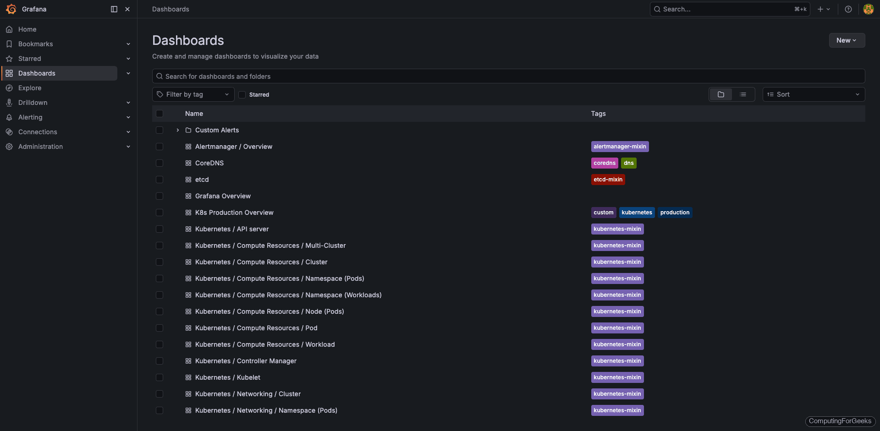This screenshot has width=880, height=431.
Task: Open the Drilldown menu entry
Action: (33, 103)
